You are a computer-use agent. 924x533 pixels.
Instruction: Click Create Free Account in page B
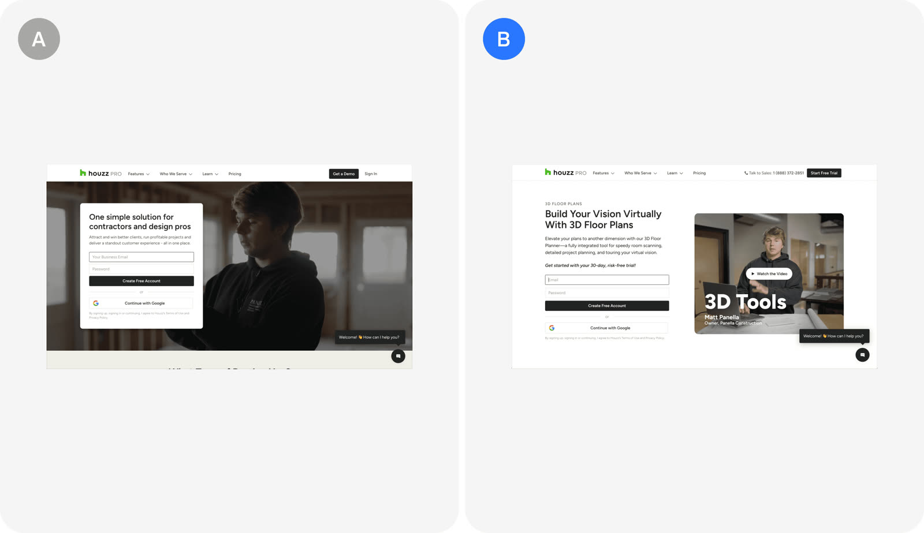607,306
